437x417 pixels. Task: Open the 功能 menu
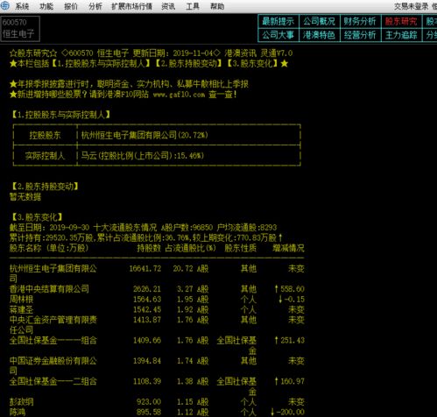coord(46,6)
